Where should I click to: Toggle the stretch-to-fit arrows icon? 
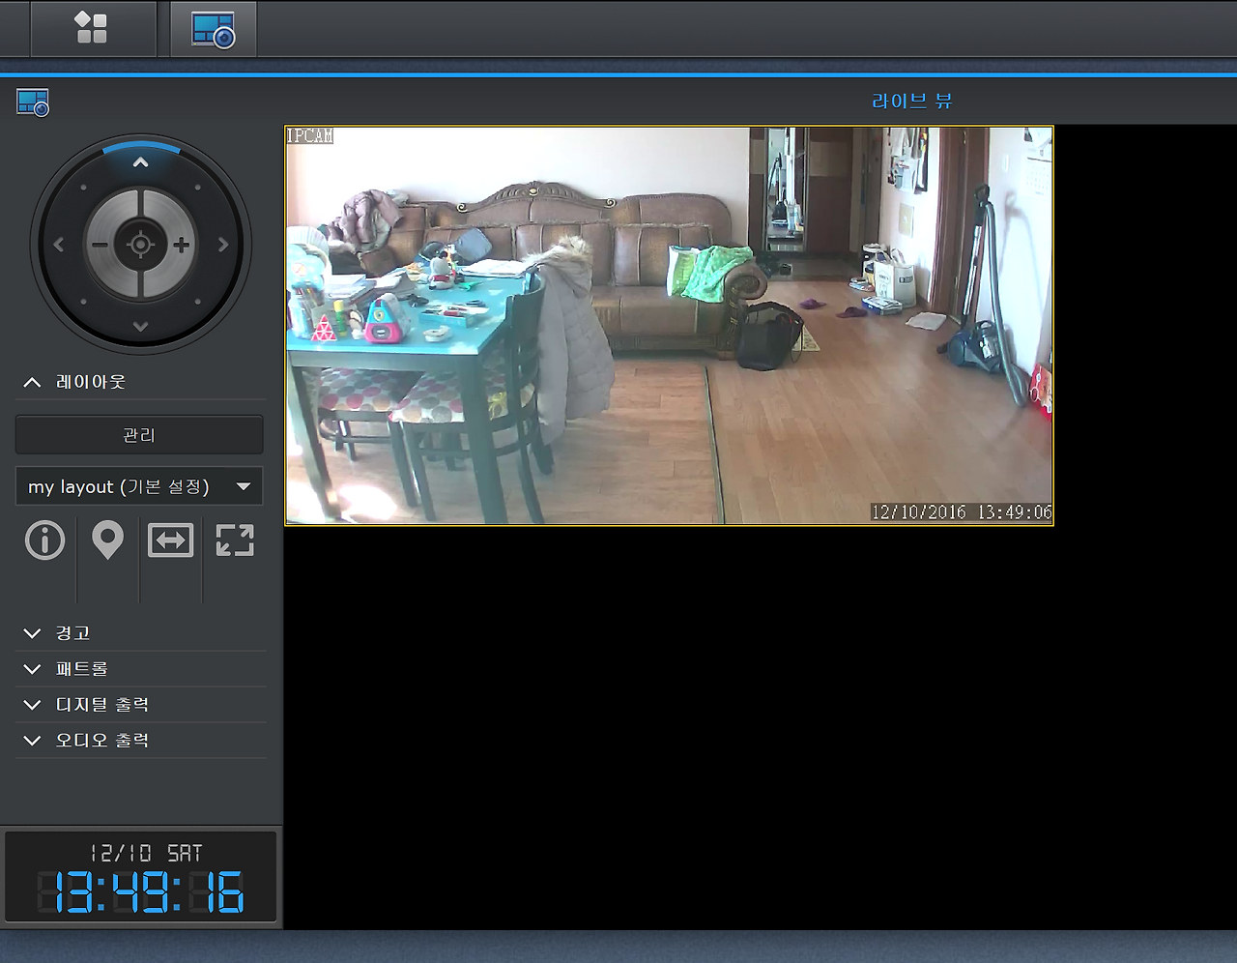point(170,540)
